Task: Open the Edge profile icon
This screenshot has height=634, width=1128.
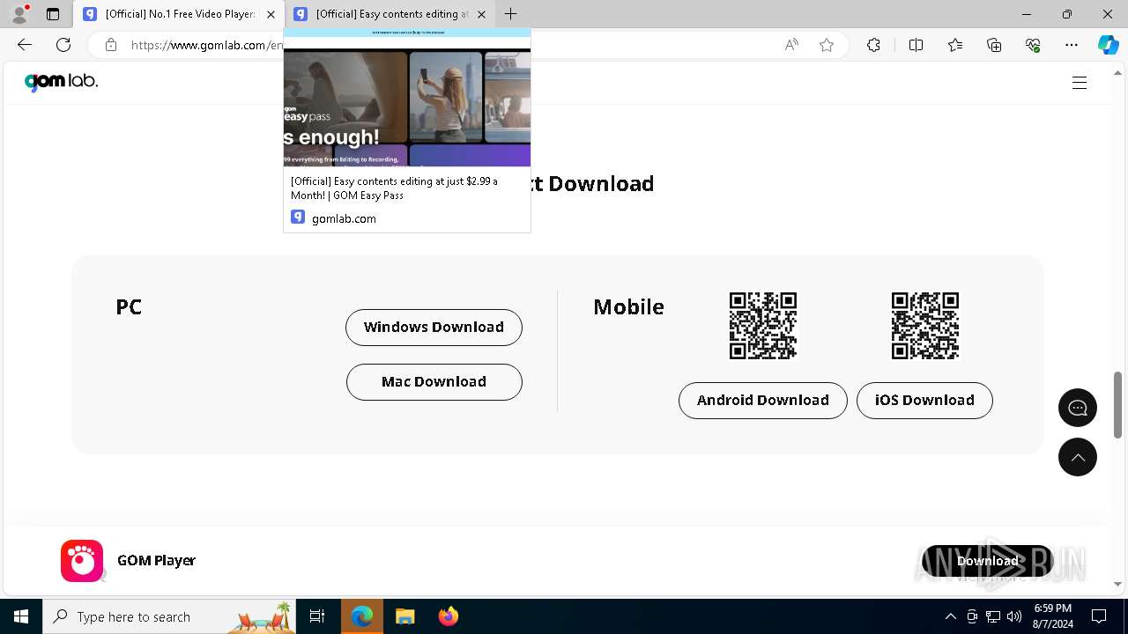Action: point(19,14)
